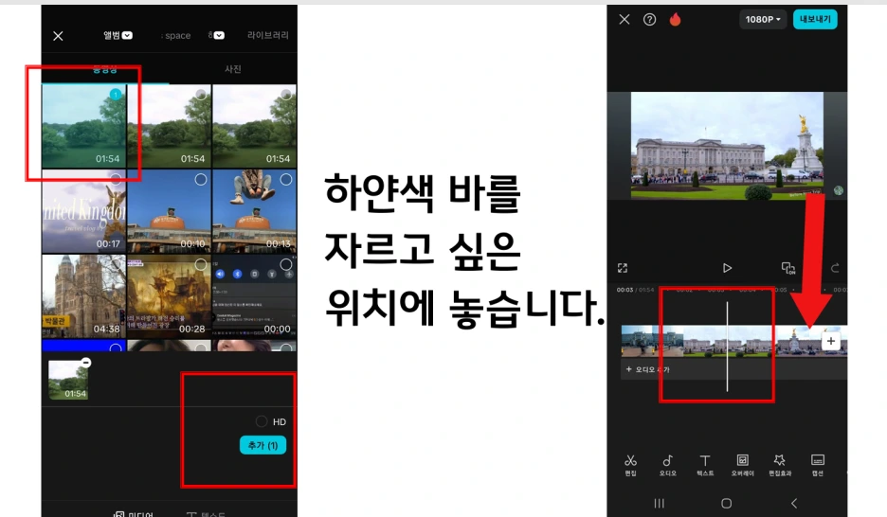Tick the selection circle on the 00:00 video

pyautogui.click(x=285, y=264)
